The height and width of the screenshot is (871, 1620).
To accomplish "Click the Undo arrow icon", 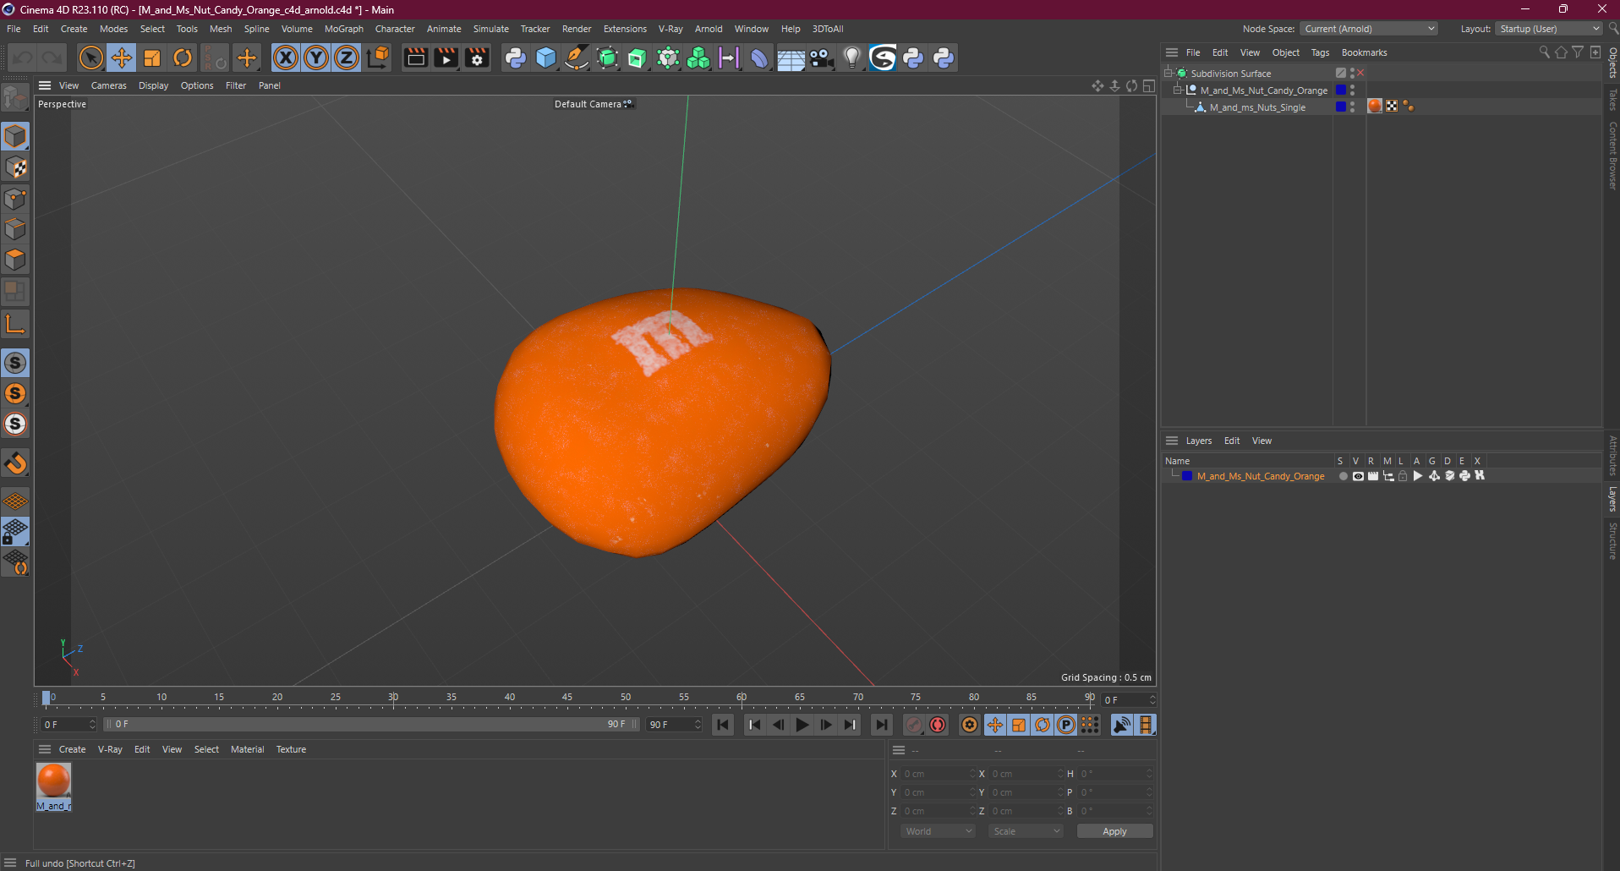I will pyautogui.click(x=22, y=58).
